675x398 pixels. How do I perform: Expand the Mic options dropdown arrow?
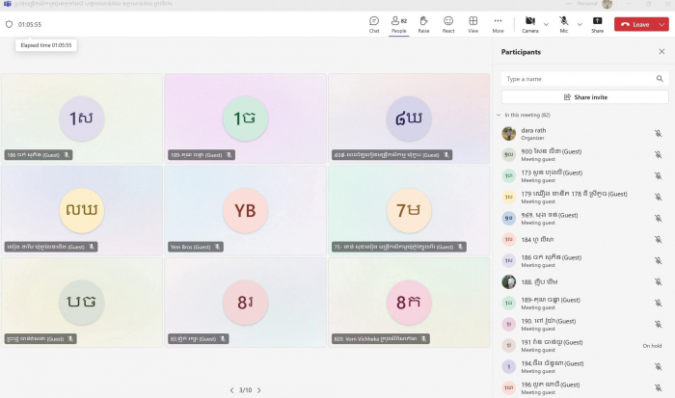[580, 24]
